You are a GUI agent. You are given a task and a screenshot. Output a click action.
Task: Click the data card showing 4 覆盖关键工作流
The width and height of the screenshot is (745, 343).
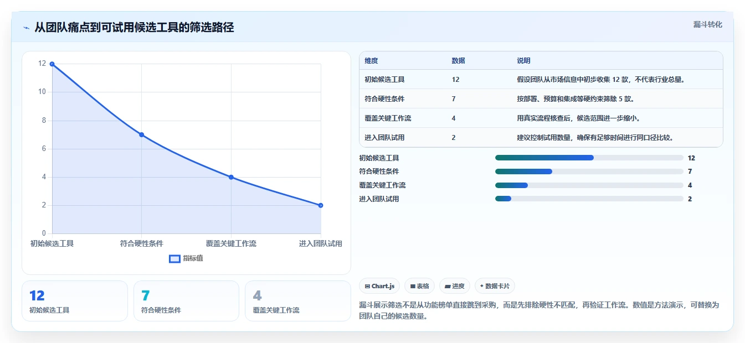click(298, 301)
